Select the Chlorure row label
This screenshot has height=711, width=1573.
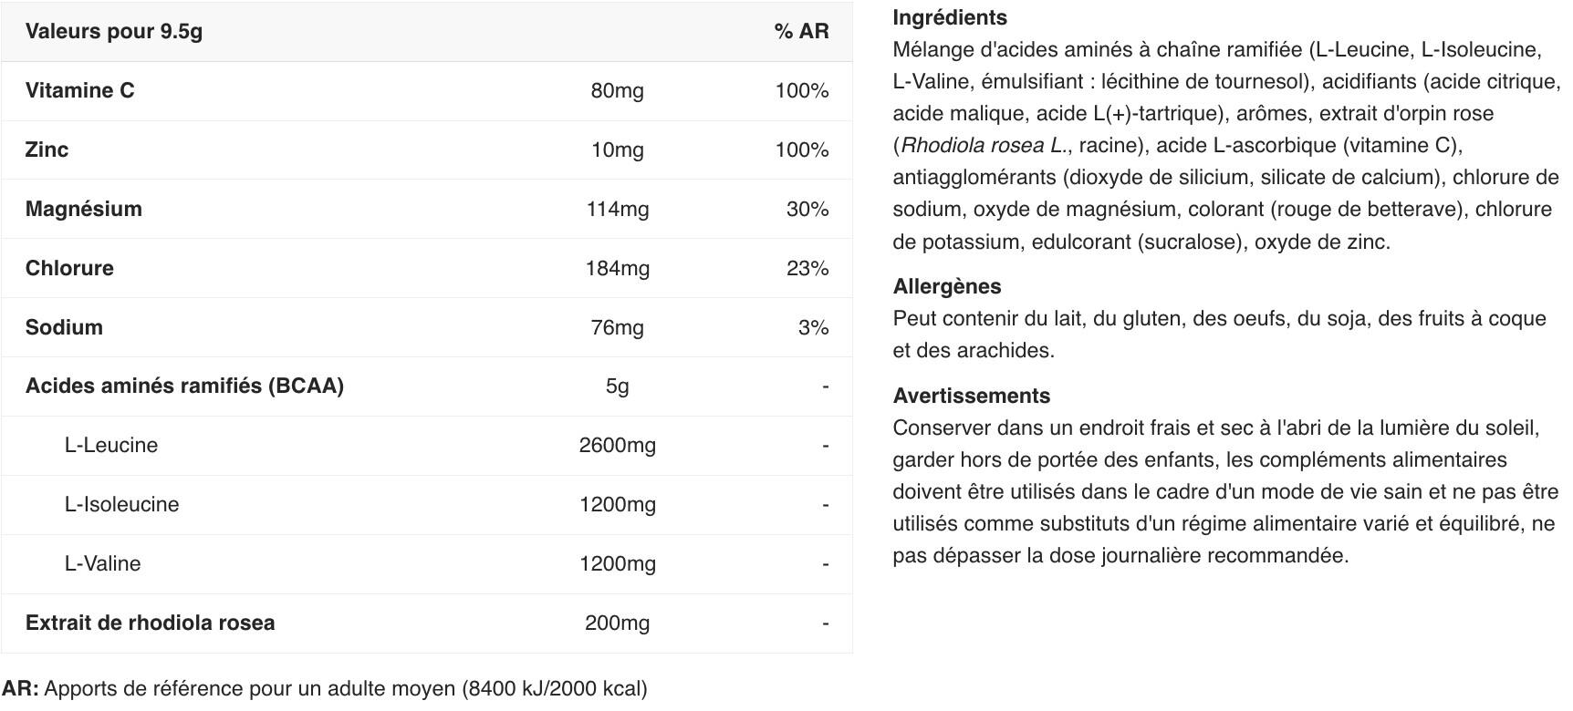pyautogui.click(x=69, y=268)
